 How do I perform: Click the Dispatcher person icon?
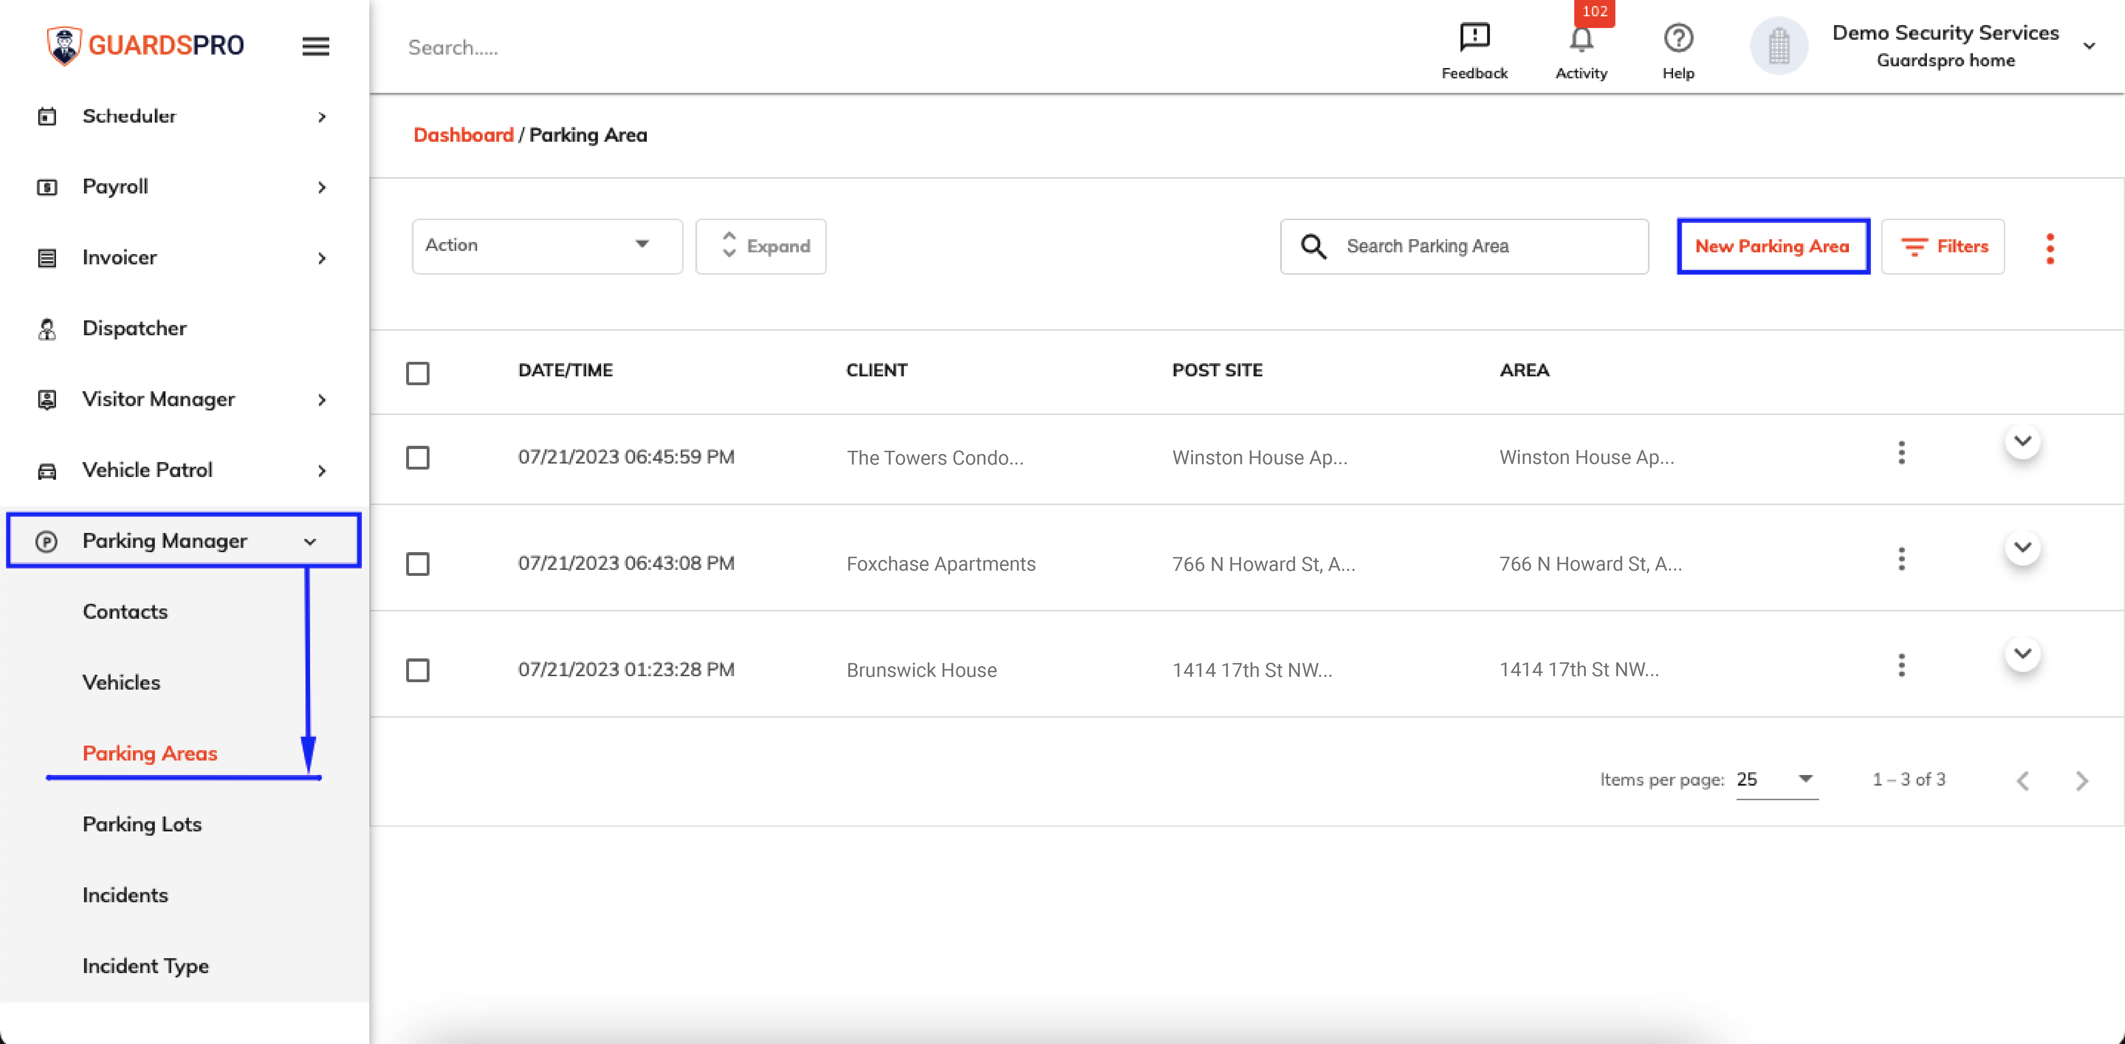47,329
